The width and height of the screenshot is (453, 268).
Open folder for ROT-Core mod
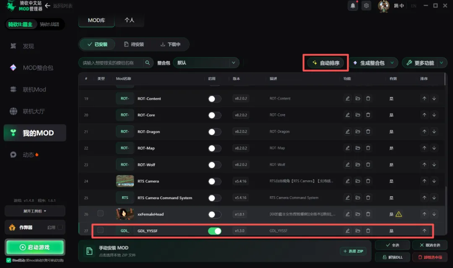358,115
